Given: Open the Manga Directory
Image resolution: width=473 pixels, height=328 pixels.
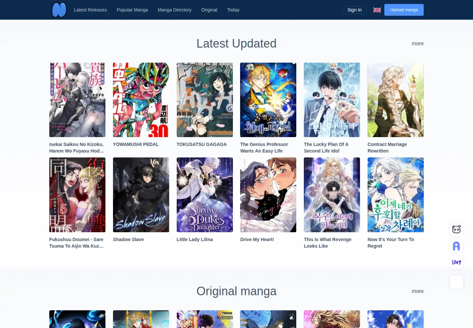Looking at the screenshot, I should coord(174,10).
